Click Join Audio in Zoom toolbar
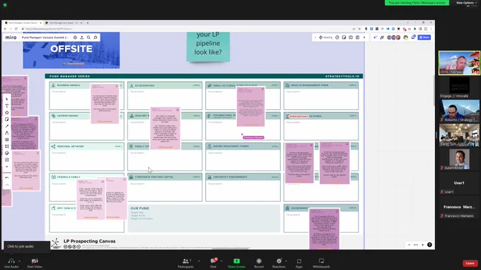The height and width of the screenshot is (270, 481). (11, 263)
